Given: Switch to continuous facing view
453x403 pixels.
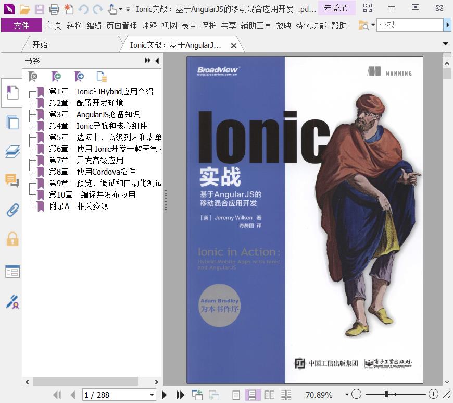Looking at the screenshot, I should point(286,395).
